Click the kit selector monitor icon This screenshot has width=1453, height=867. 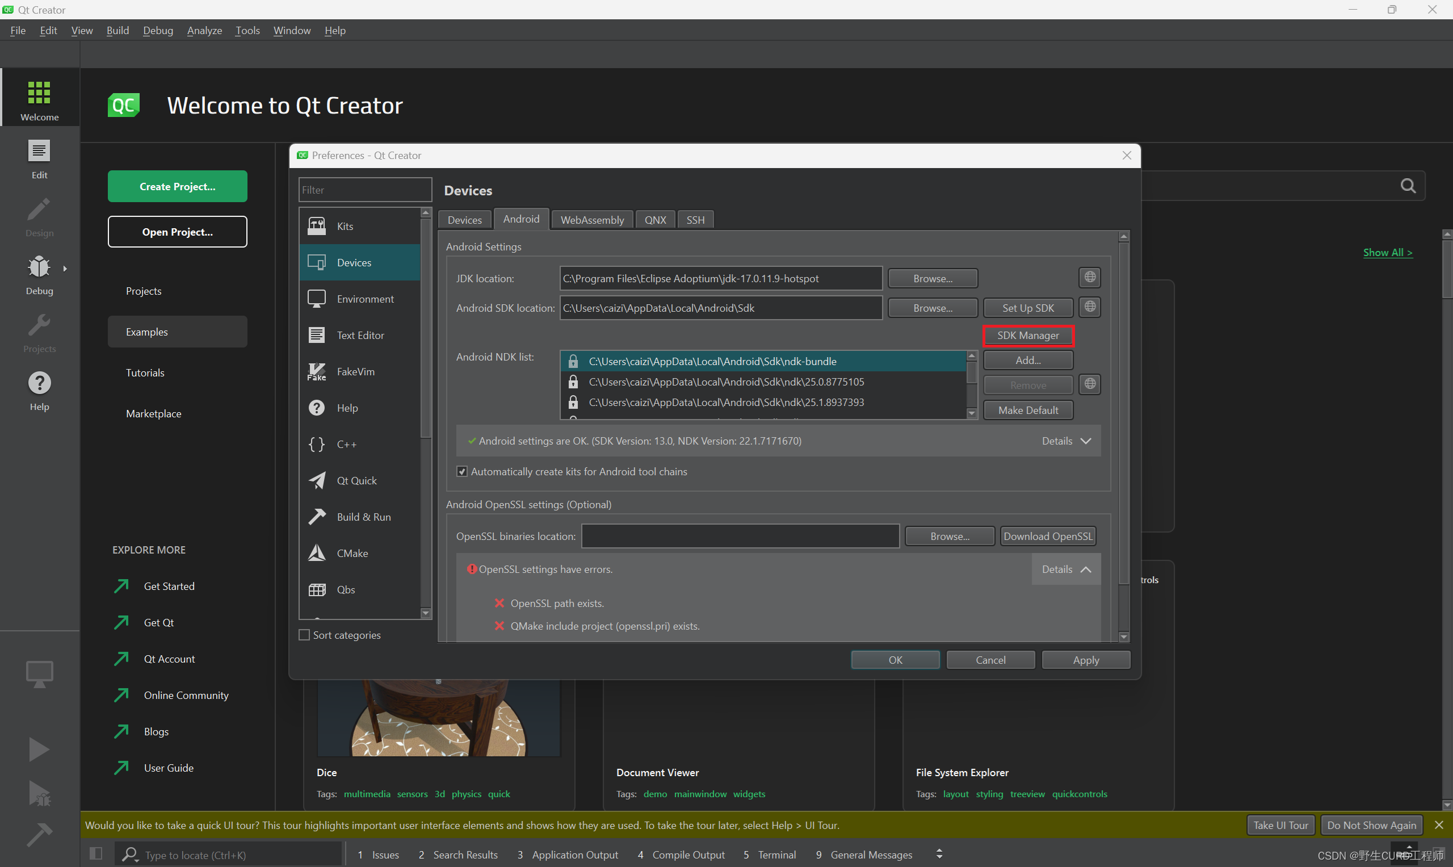pos(40,674)
